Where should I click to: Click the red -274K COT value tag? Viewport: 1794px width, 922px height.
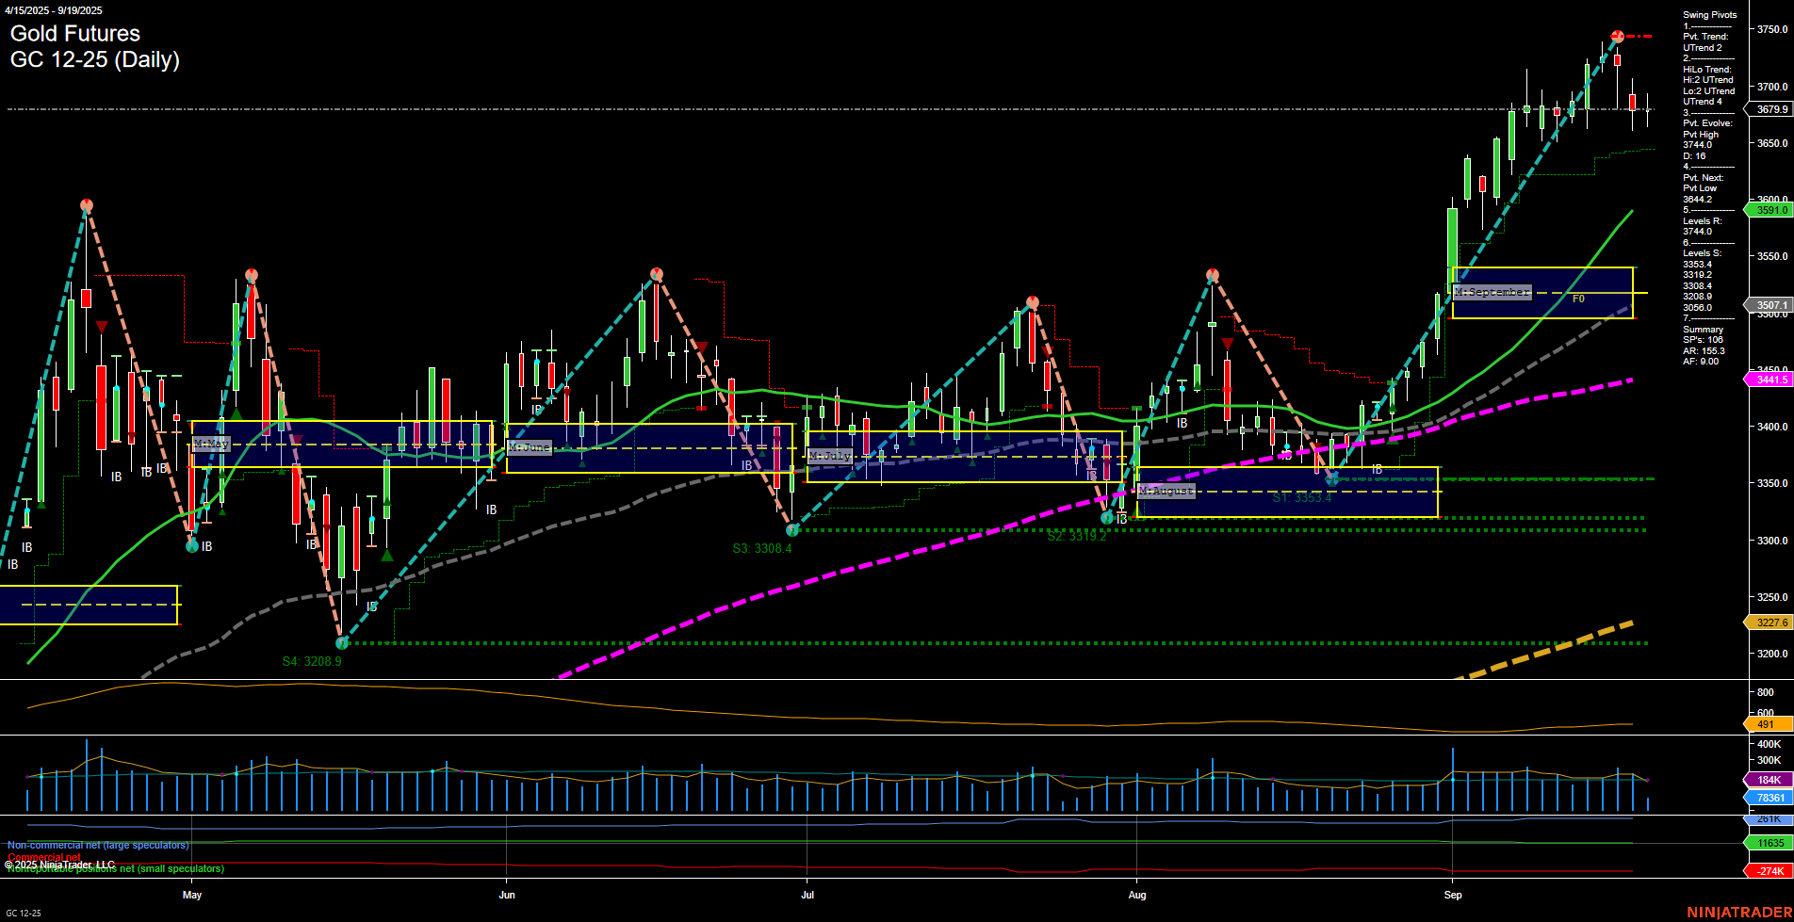coord(1770,871)
